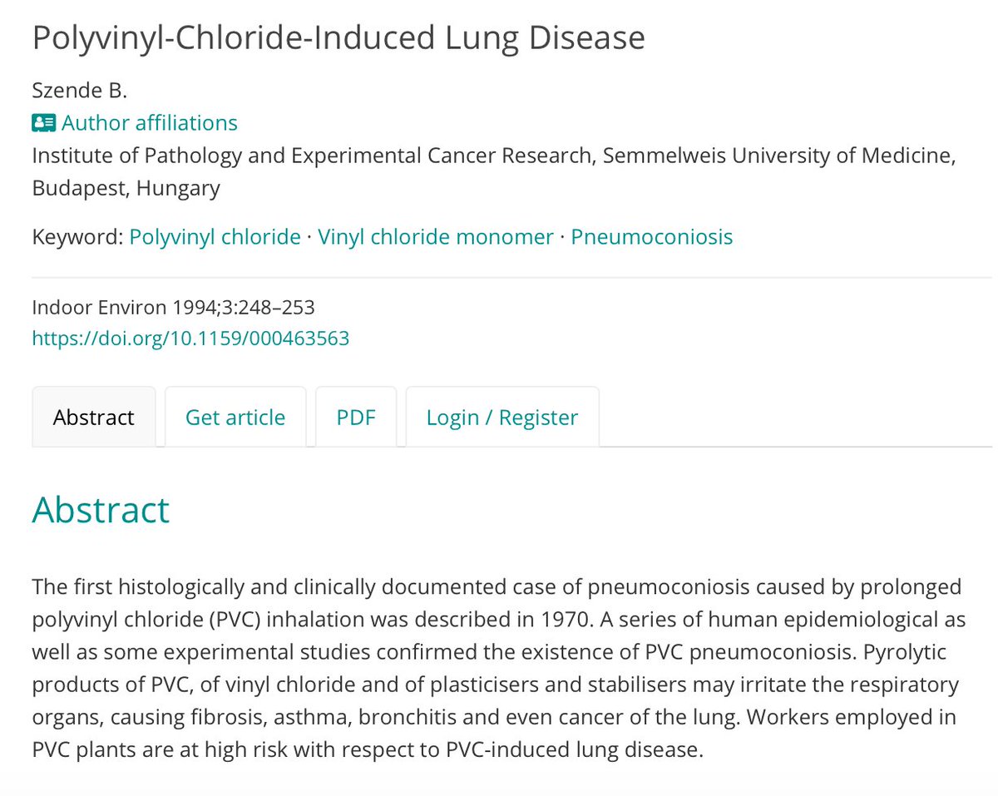Go to the Login / Register tab
The image size is (998, 796).
click(x=501, y=417)
